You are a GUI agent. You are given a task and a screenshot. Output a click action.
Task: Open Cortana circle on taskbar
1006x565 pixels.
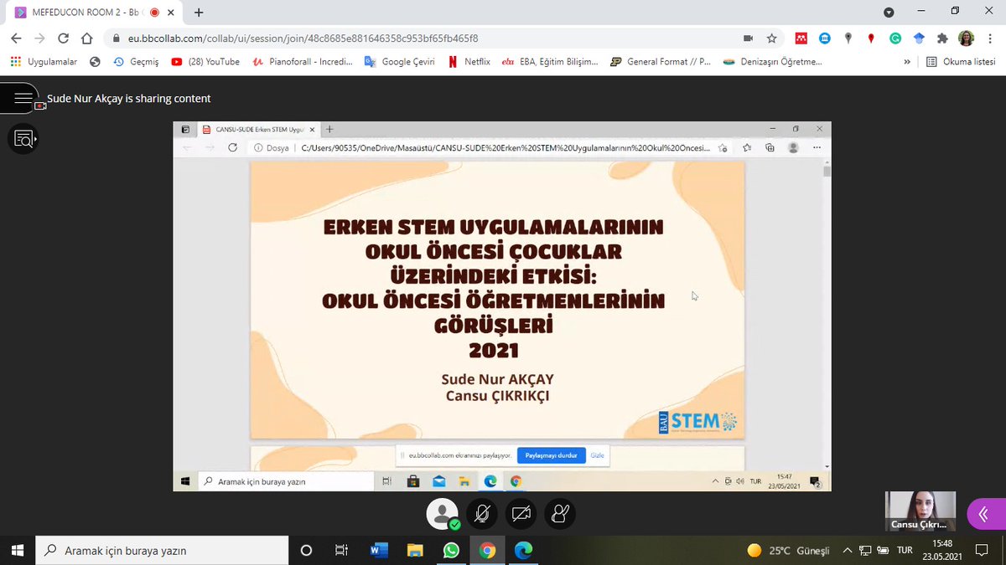(x=306, y=550)
